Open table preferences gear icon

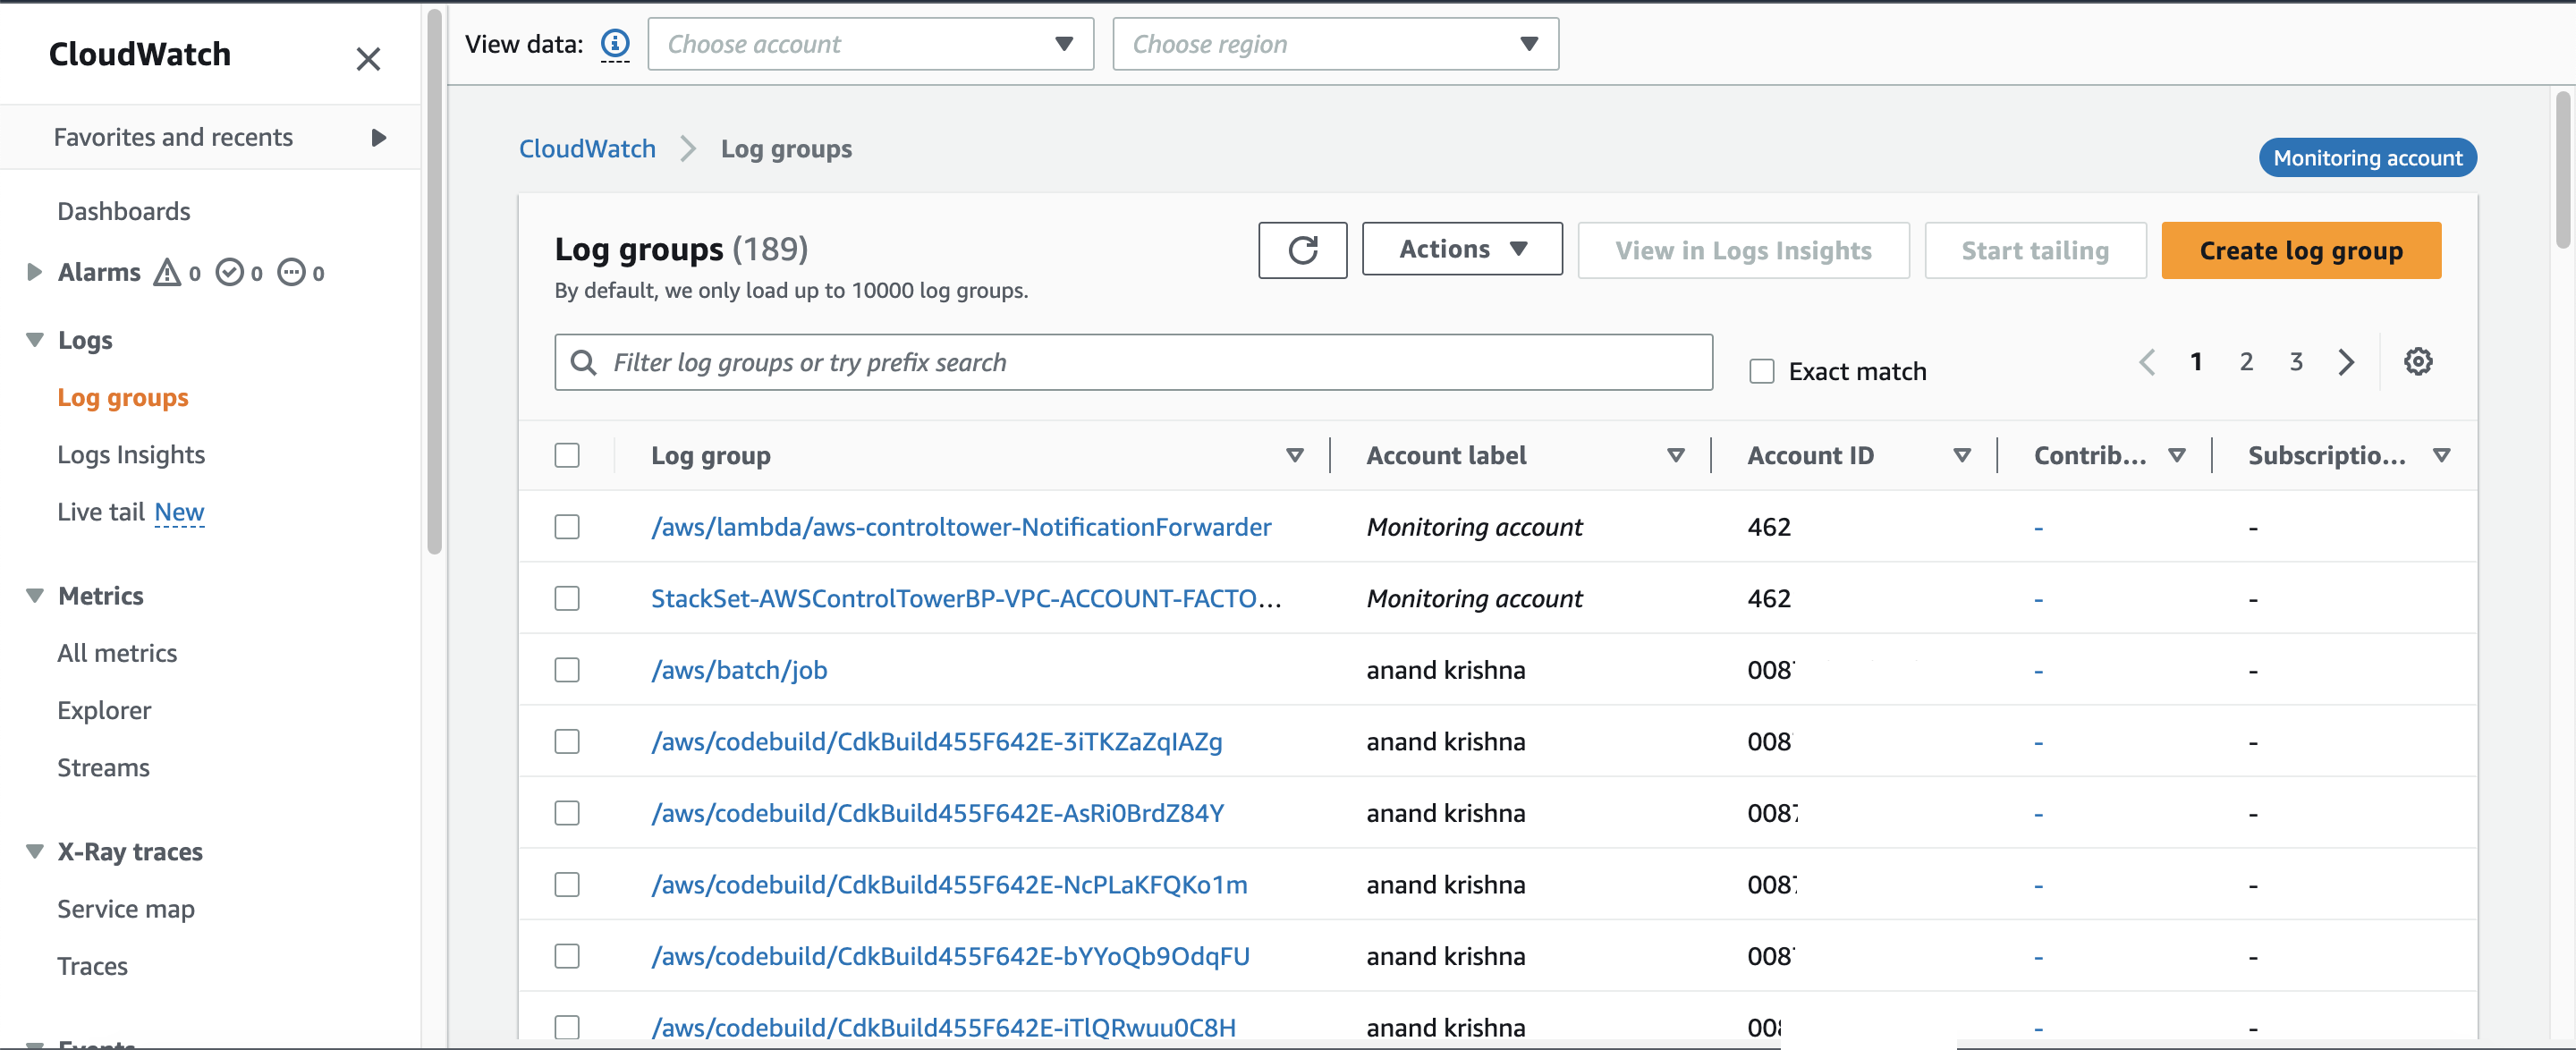(2417, 361)
